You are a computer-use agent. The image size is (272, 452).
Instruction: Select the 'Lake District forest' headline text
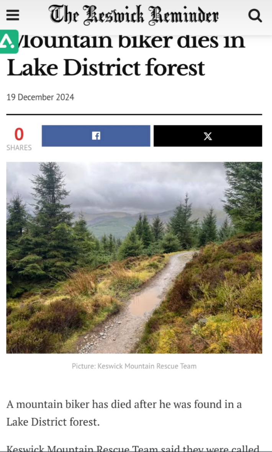coord(106,68)
